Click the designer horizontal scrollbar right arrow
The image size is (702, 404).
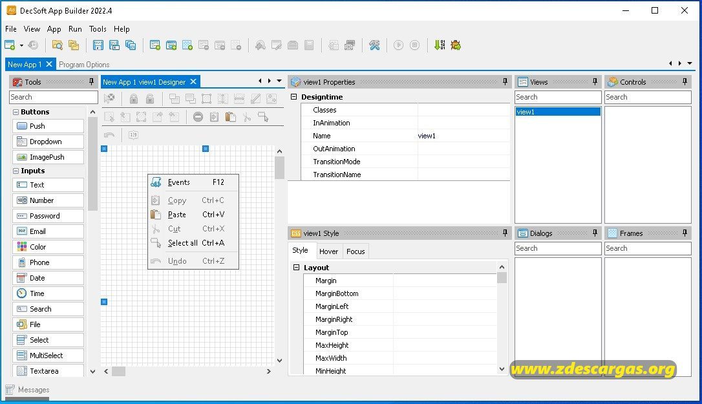(x=269, y=371)
